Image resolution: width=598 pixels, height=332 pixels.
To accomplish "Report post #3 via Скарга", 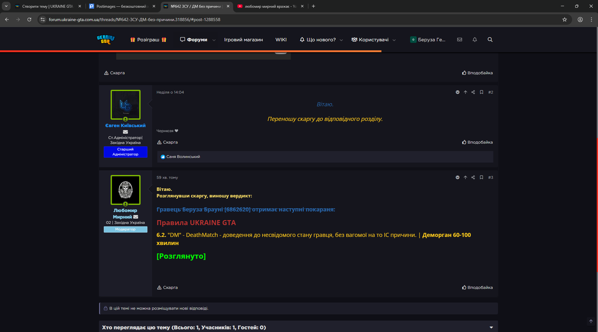I will click(x=167, y=288).
